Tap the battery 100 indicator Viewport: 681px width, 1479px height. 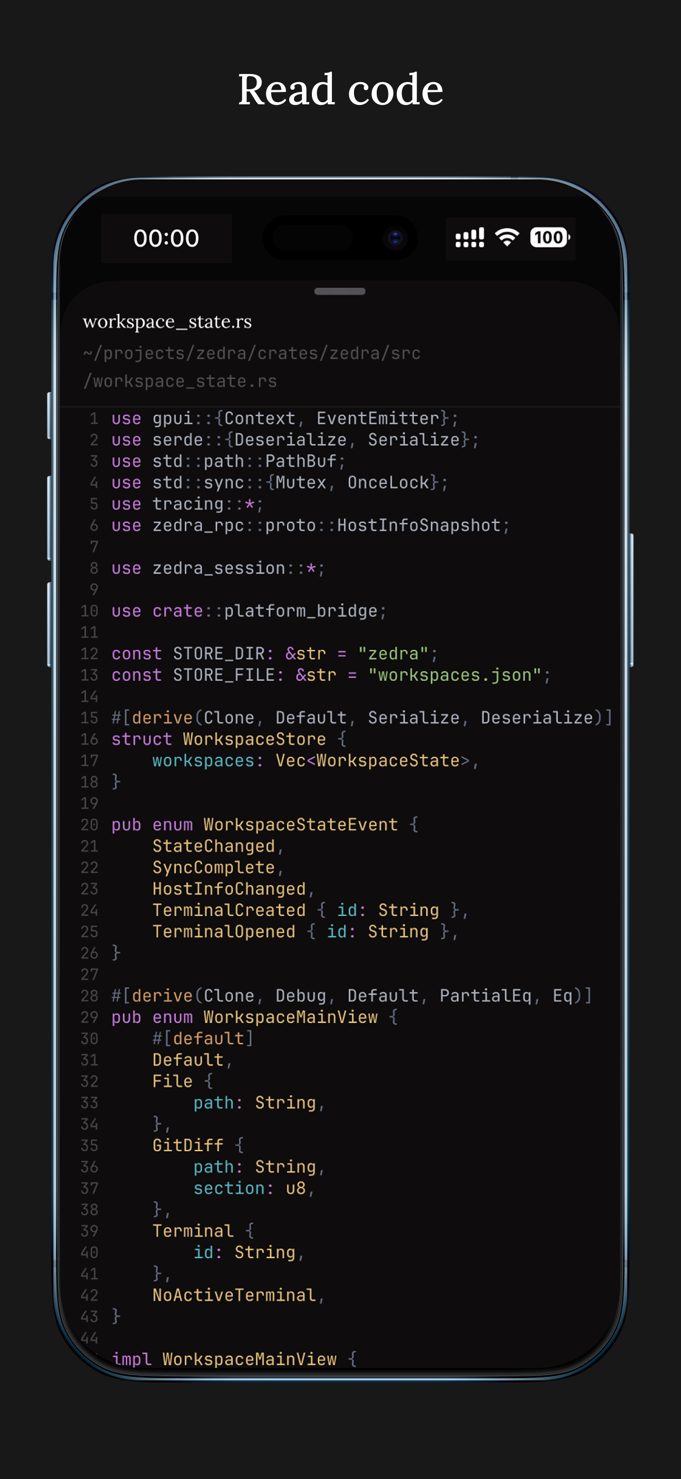click(550, 237)
